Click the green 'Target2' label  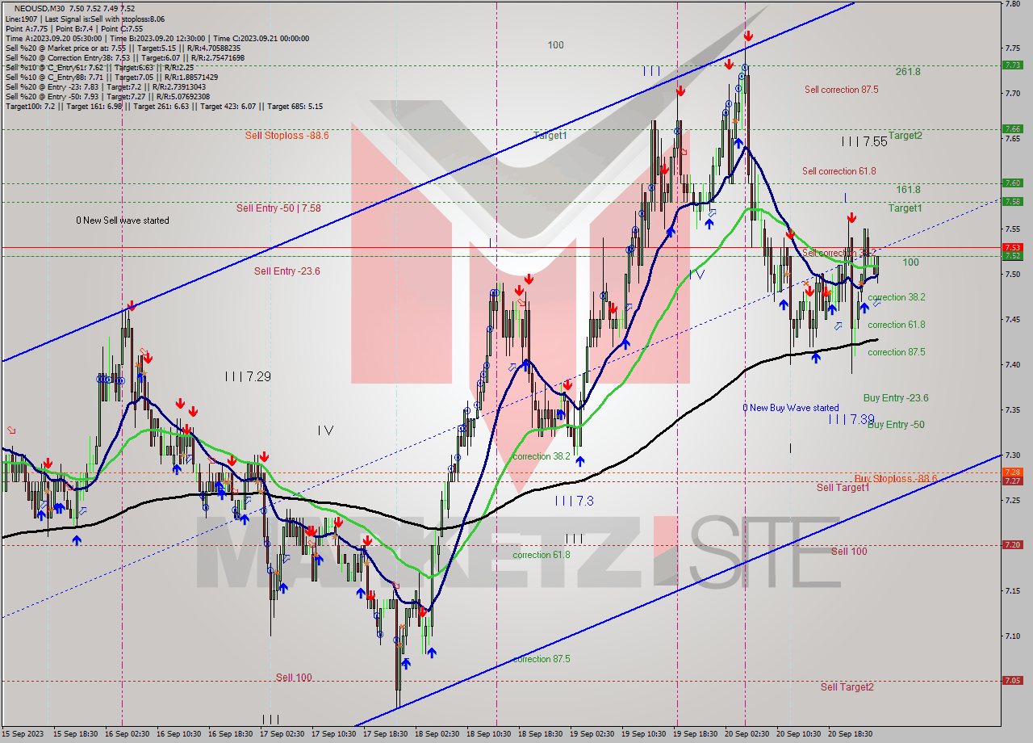tap(905, 136)
